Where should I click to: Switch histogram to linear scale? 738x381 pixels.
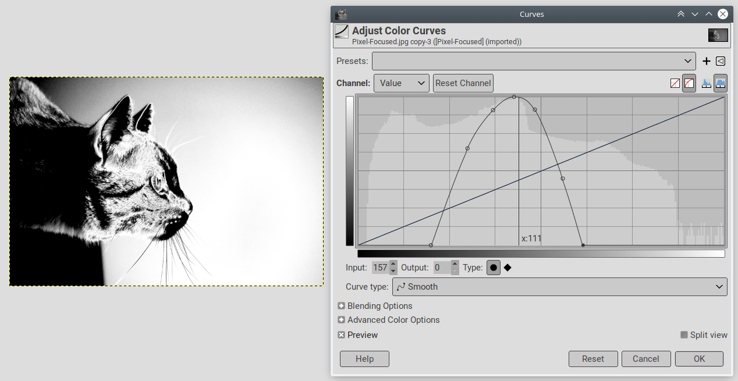(x=707, y=83)
